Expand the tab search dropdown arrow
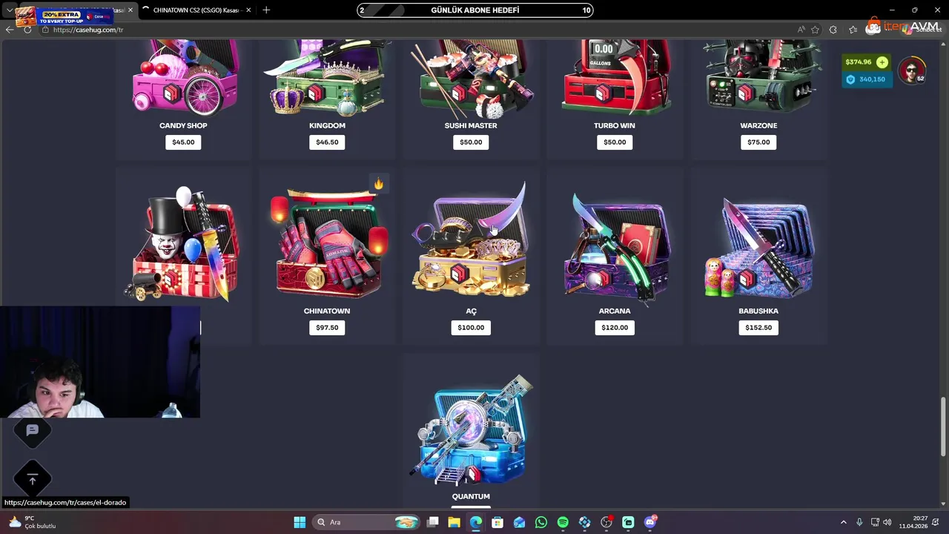Viewport: 949px width, 534px height. click(x=9, y=10)
